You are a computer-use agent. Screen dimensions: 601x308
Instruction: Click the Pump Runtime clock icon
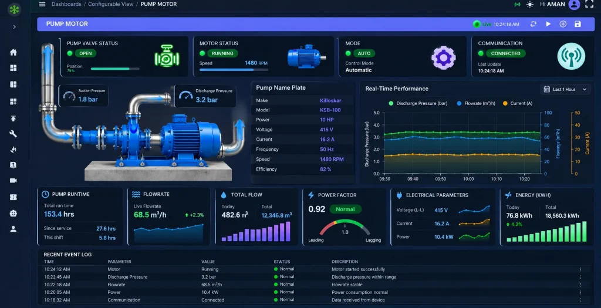point(45,194)
